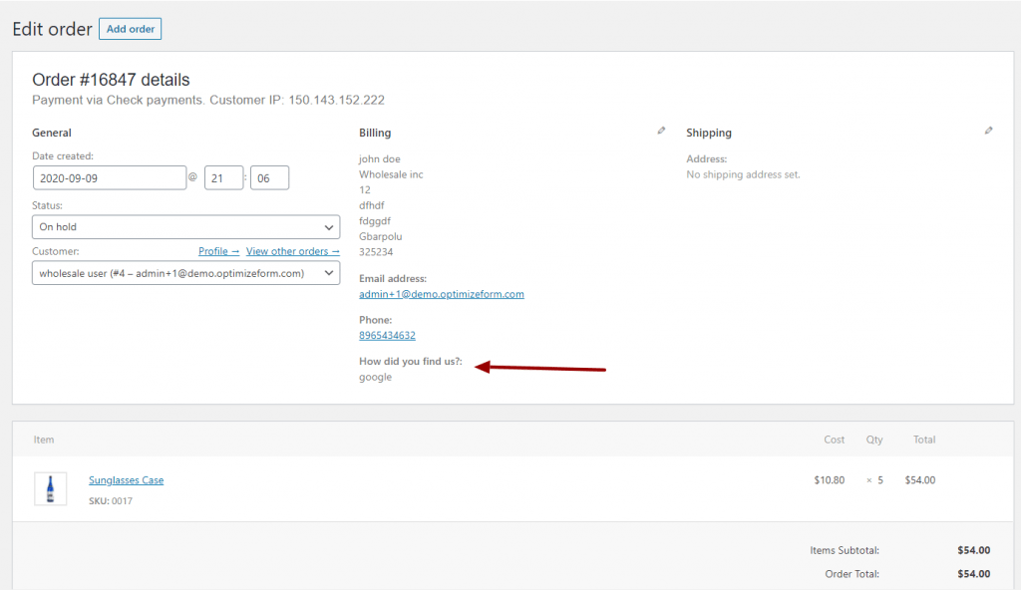Click the Qty column header
Screen dimensions: 1021x590
pyautogui.click(x=874, y=440)
